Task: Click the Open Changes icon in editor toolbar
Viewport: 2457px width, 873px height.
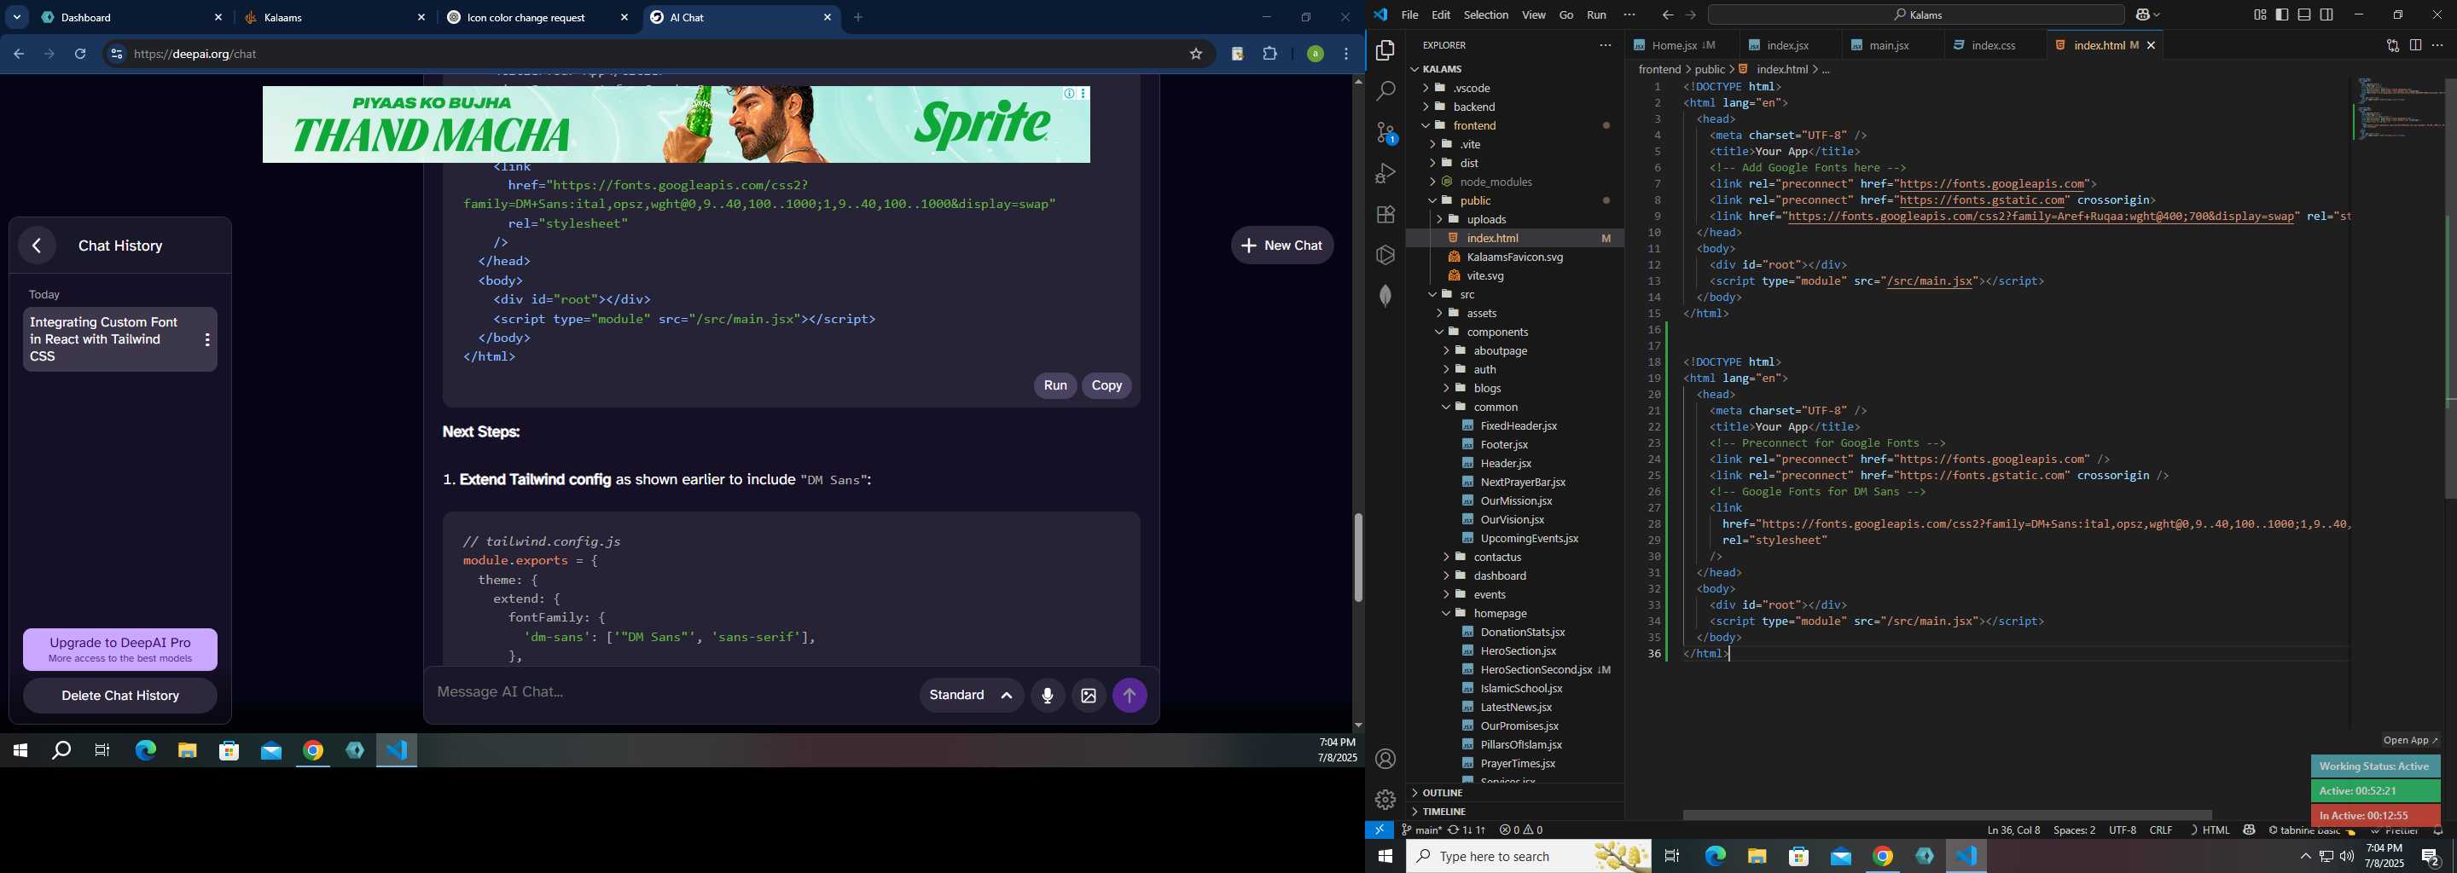Action: coord(2392,46)
